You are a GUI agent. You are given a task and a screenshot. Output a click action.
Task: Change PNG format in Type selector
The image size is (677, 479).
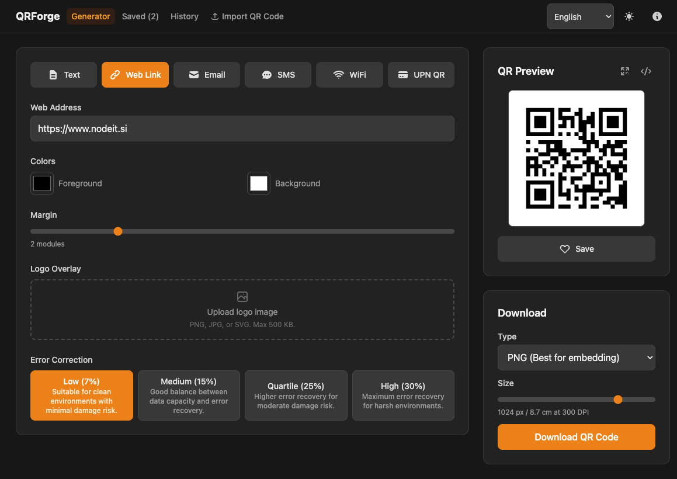pyautogui.click(x=576, y=357)
